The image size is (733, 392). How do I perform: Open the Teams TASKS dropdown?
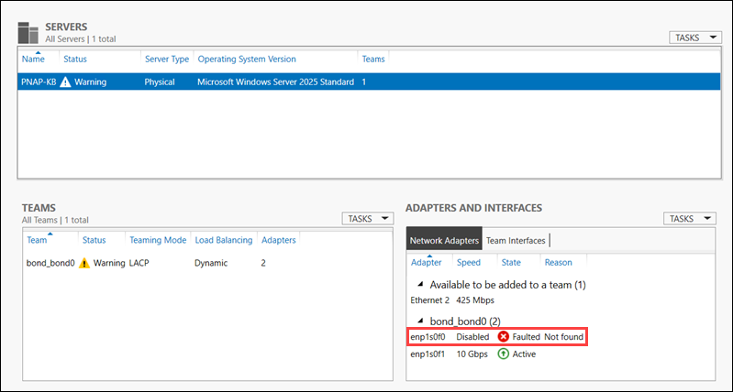368,218
